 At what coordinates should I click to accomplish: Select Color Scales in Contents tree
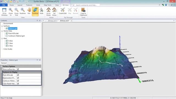[8, 49]
